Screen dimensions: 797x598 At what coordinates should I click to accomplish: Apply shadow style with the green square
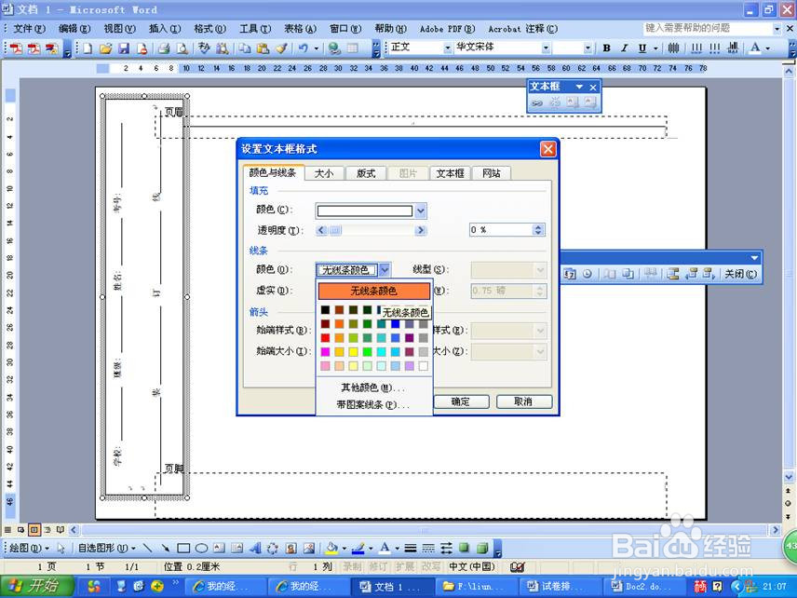click(x=464, y=548)
